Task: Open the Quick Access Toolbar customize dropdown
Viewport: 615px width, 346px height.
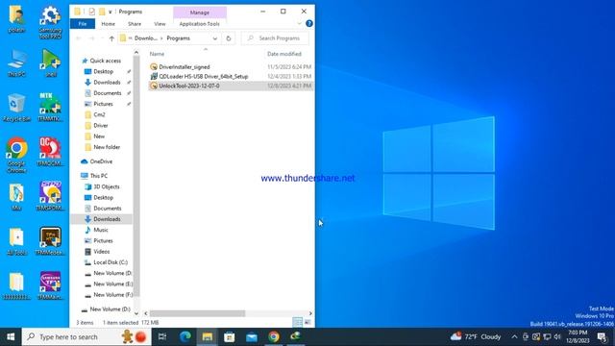Action: [111, 12]
